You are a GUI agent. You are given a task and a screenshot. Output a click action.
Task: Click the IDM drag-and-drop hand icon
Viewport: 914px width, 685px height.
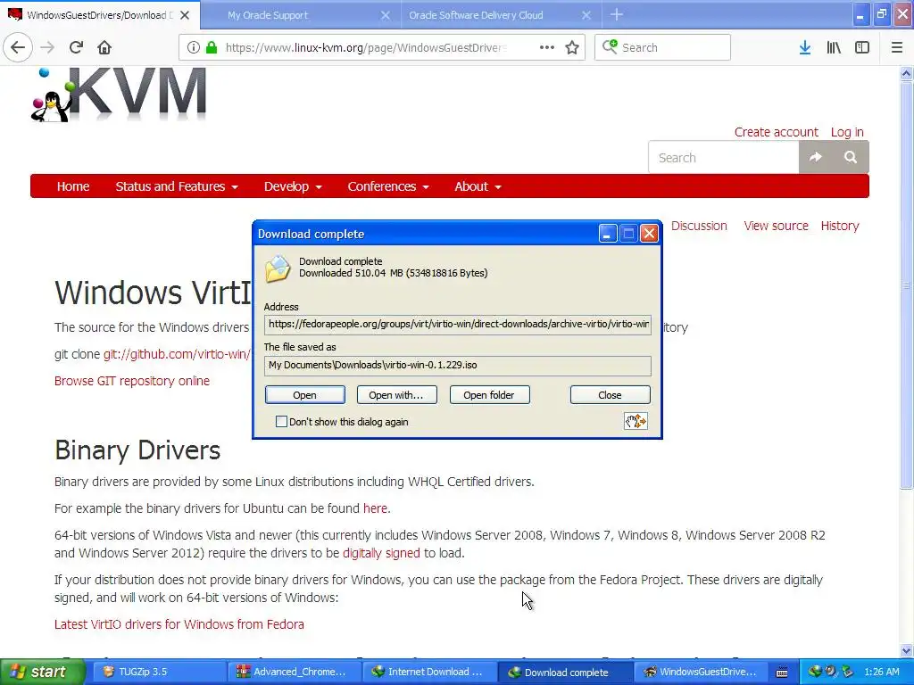636,421
